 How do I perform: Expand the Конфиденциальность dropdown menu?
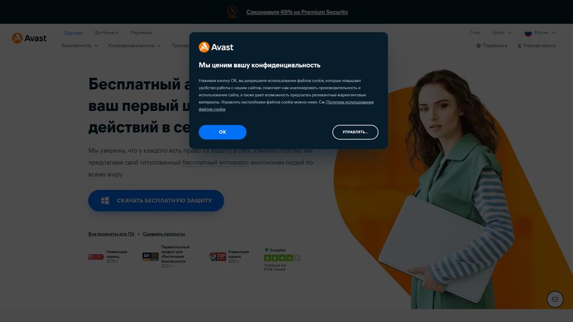coord(134,46)
